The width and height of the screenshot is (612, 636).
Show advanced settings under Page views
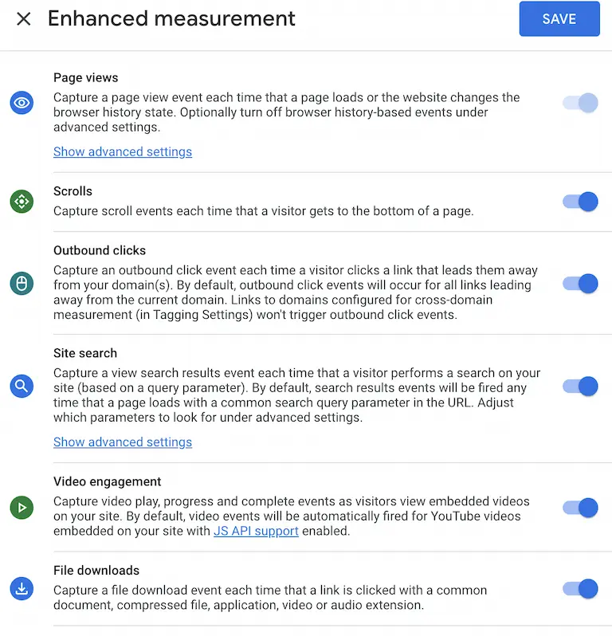[x=123, y=151]
